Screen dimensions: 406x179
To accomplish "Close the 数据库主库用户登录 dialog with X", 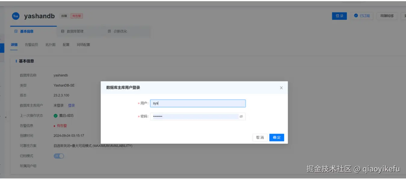I will click(x=281, y=88).
